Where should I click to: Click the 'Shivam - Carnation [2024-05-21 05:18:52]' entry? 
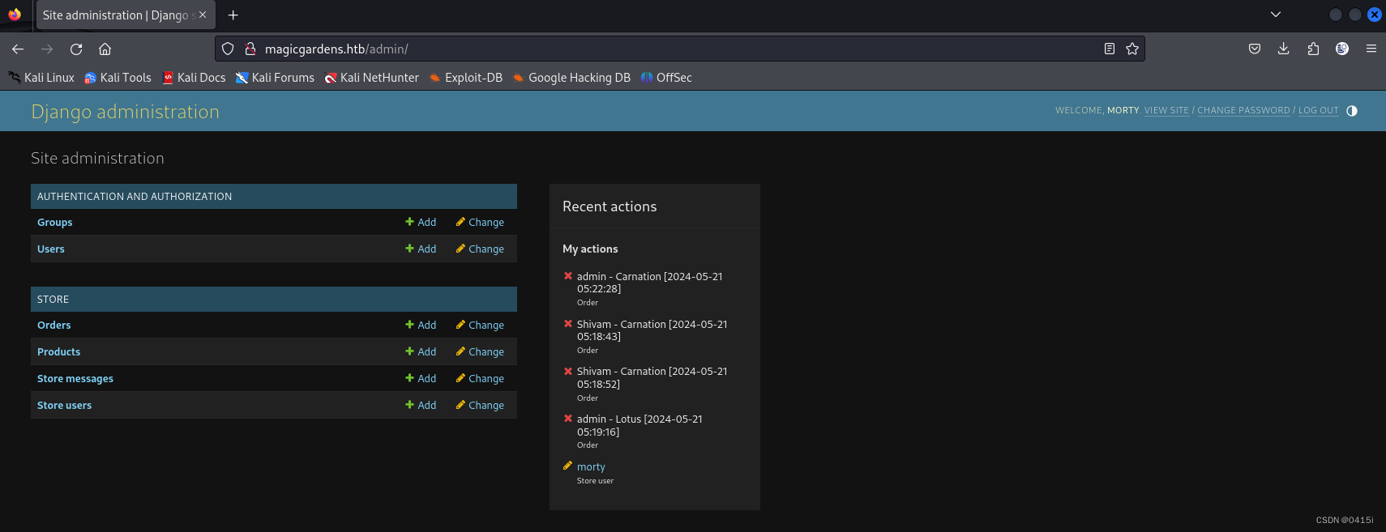click(652, 377)
